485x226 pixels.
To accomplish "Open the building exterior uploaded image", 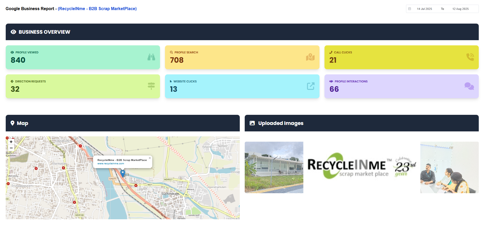I will [274, 167].
